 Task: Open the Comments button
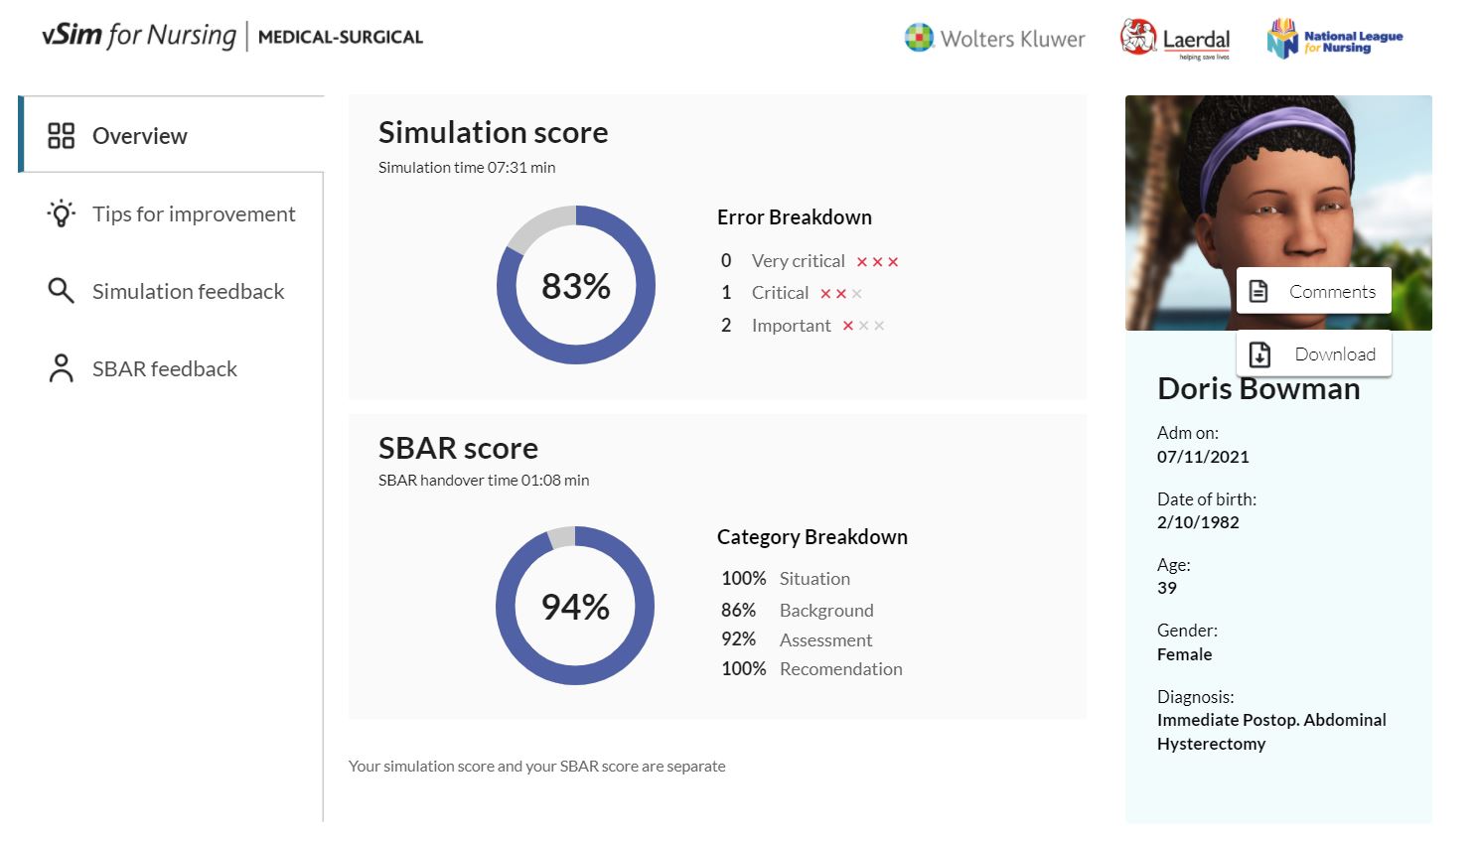point(1313,291)
